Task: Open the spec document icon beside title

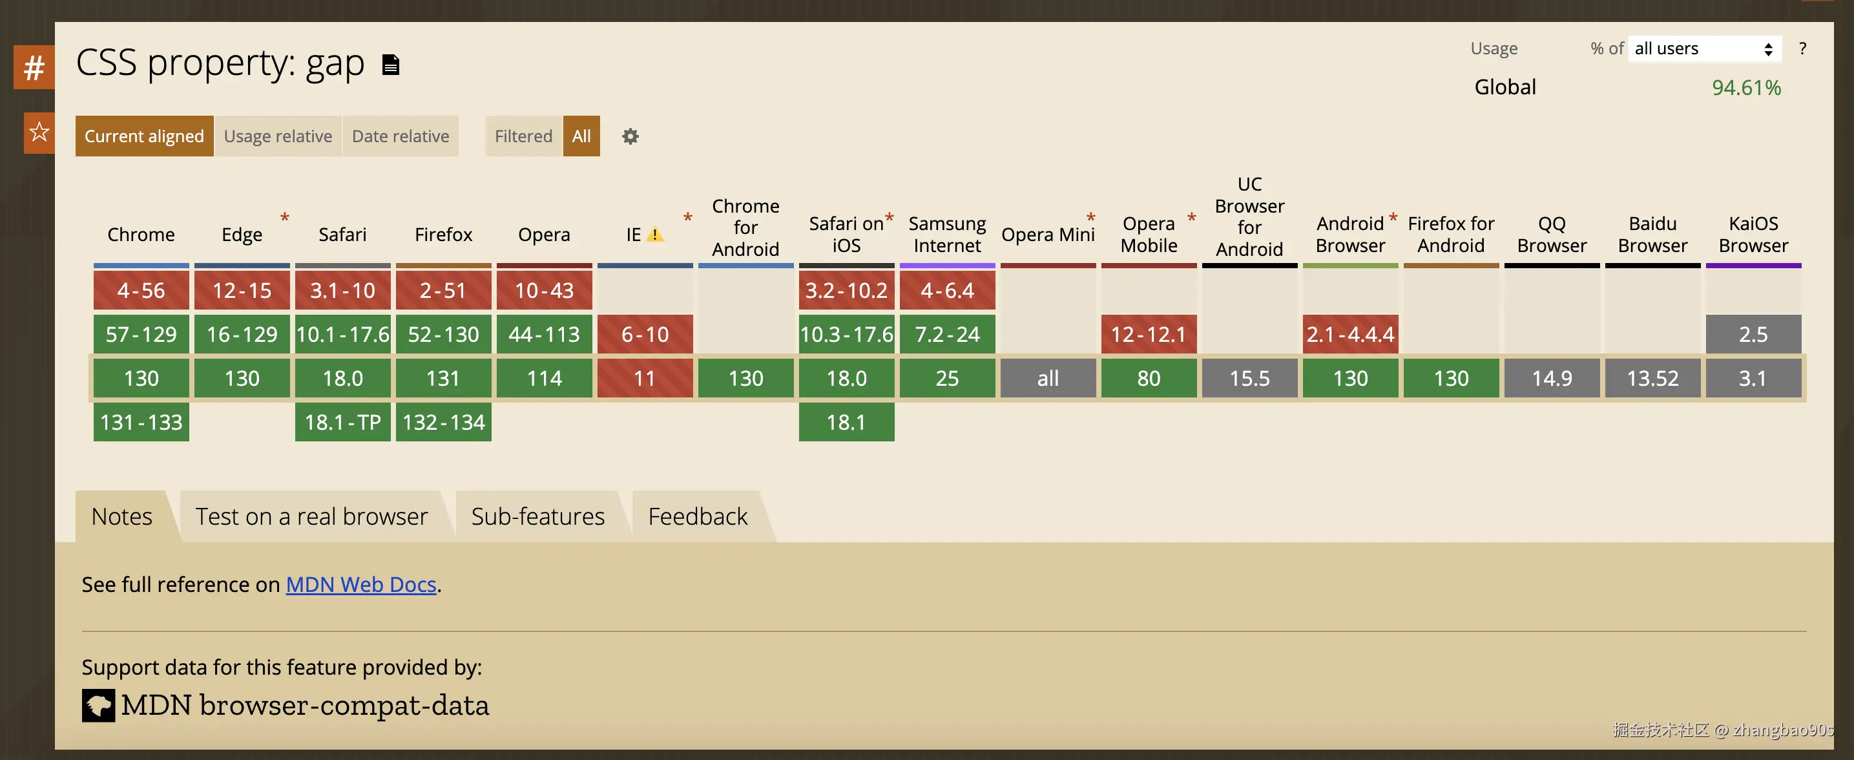Action: click(391, 65)
